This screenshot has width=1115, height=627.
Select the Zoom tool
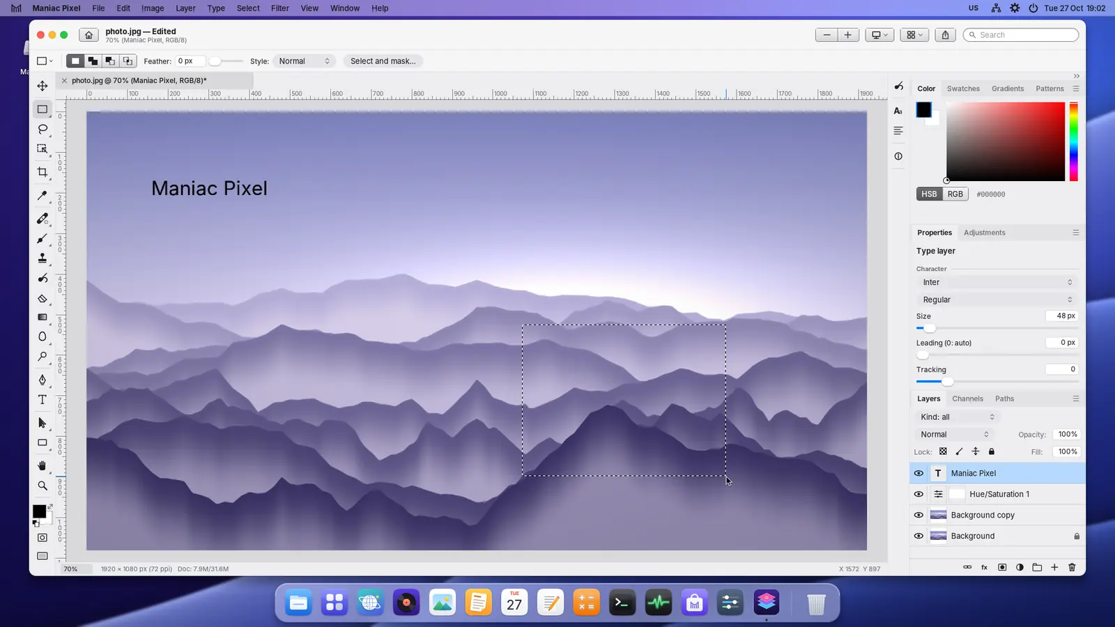43,486
